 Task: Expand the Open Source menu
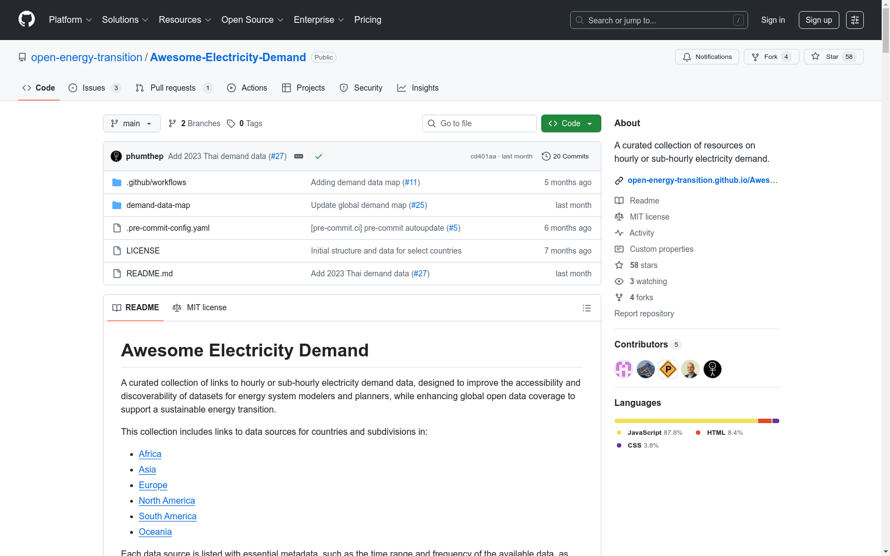[x=253, y=19]
